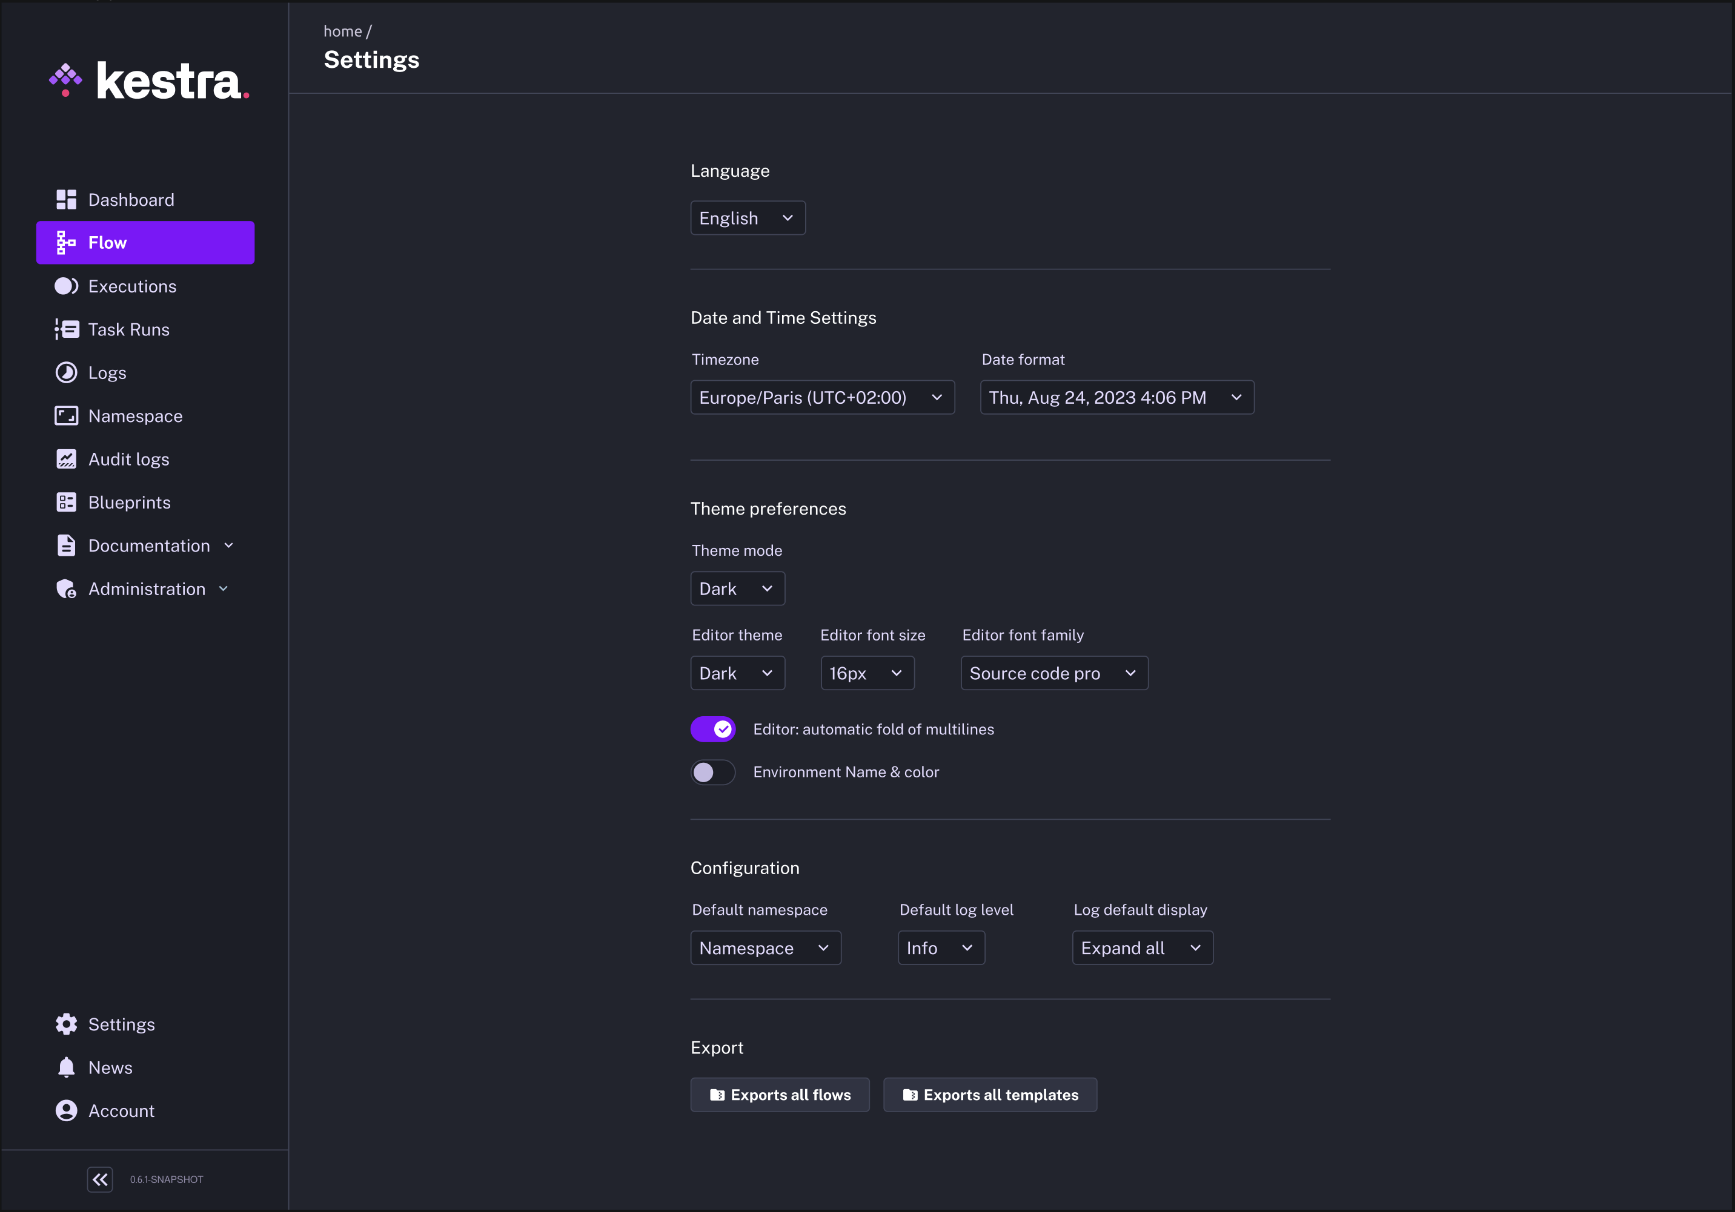Open the Namespace section
The height and width of the screenshot is (1212, 1735).
[134, 415]
